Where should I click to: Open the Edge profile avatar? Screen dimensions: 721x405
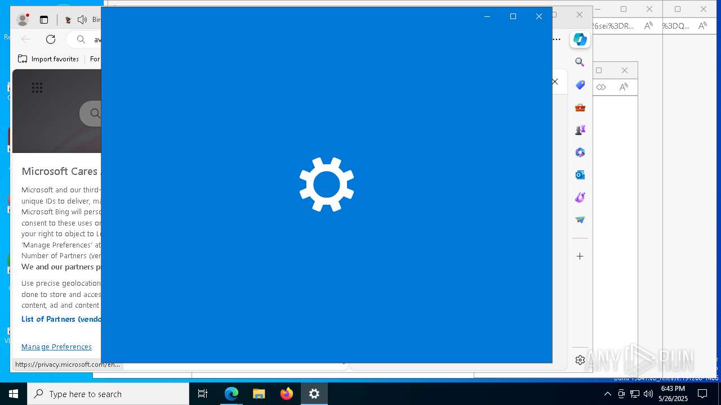(23, 20)
